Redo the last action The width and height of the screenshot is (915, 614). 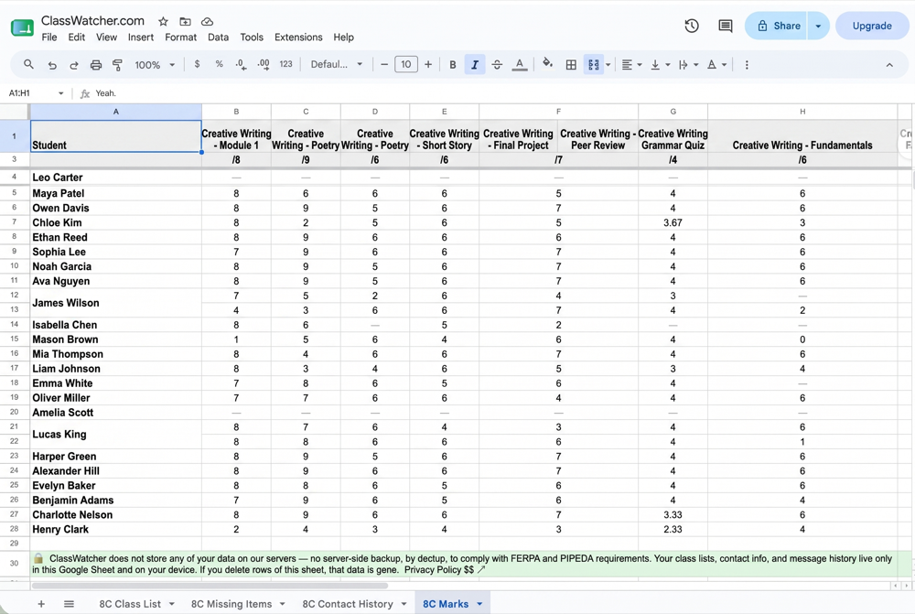[x=73, y=65]
